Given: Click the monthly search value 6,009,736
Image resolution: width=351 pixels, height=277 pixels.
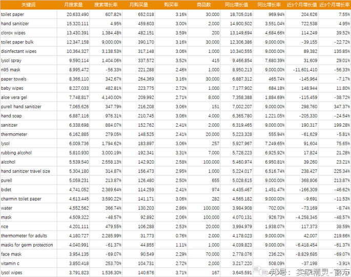Looking at the screenshot, I should coord(79,144).
